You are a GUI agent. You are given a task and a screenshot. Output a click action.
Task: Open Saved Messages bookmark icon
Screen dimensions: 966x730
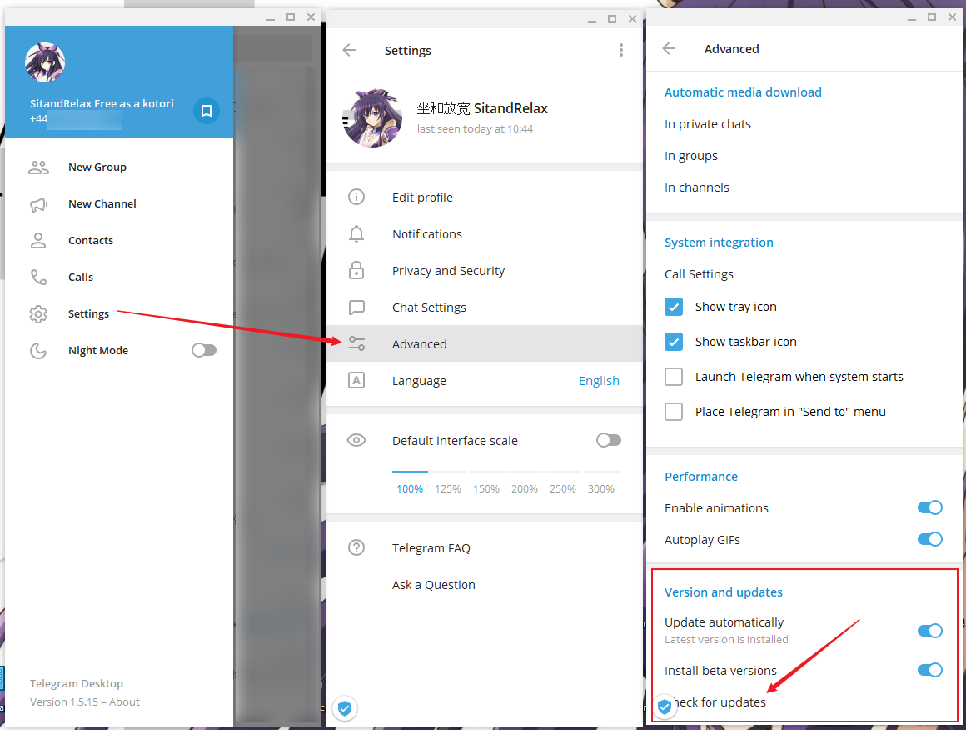click(207, 111)
